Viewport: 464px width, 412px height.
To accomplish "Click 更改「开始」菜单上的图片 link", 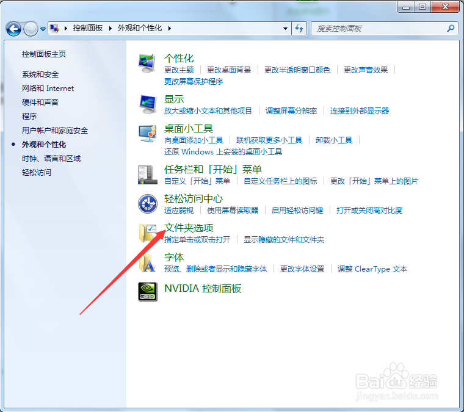I will (x=374, y=181).
